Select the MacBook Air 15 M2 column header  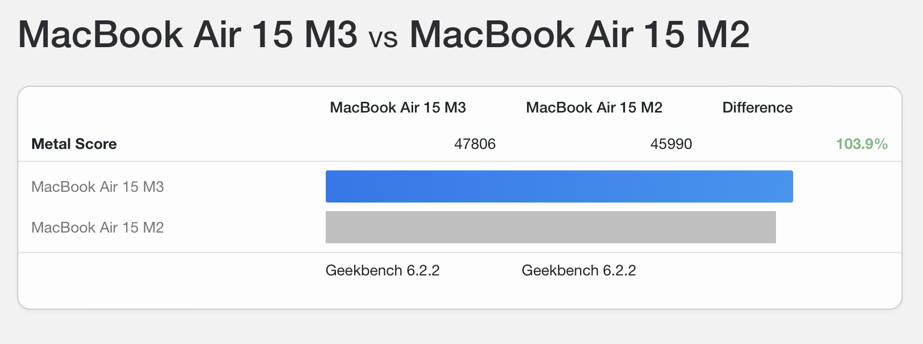pos(594,108)
